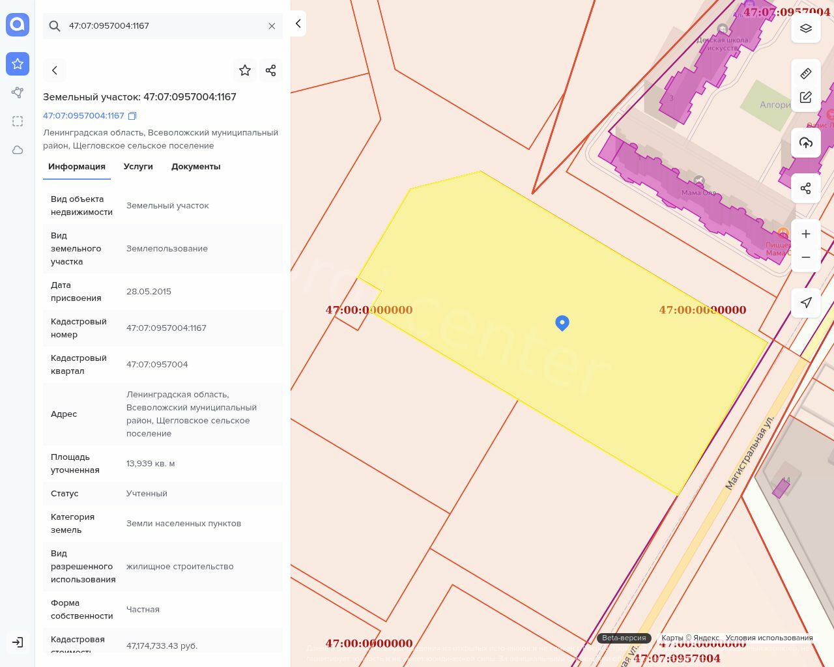Open the map layers panel
Image resolution: width=834 pixels, height=667 pixels.
(x=806, y=29)
